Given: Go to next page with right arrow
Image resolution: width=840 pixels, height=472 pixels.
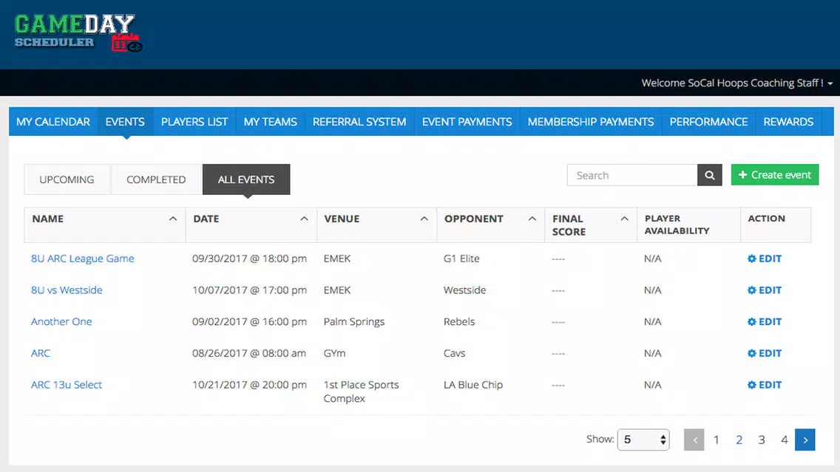Looking at the screenshot, I should pyautogui.click(x=805, y=440).
